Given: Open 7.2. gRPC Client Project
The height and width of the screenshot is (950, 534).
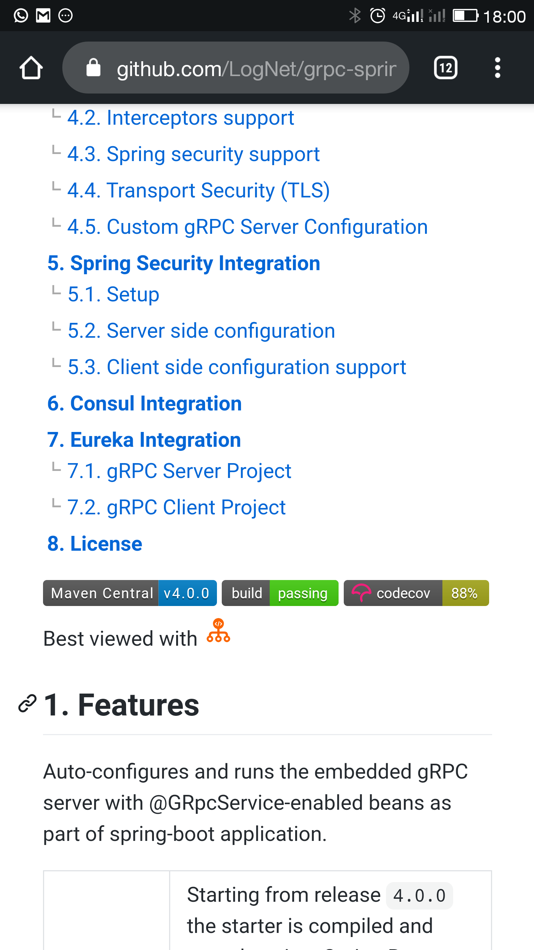Looking at the screenshot, I should [x=177, y=507].
